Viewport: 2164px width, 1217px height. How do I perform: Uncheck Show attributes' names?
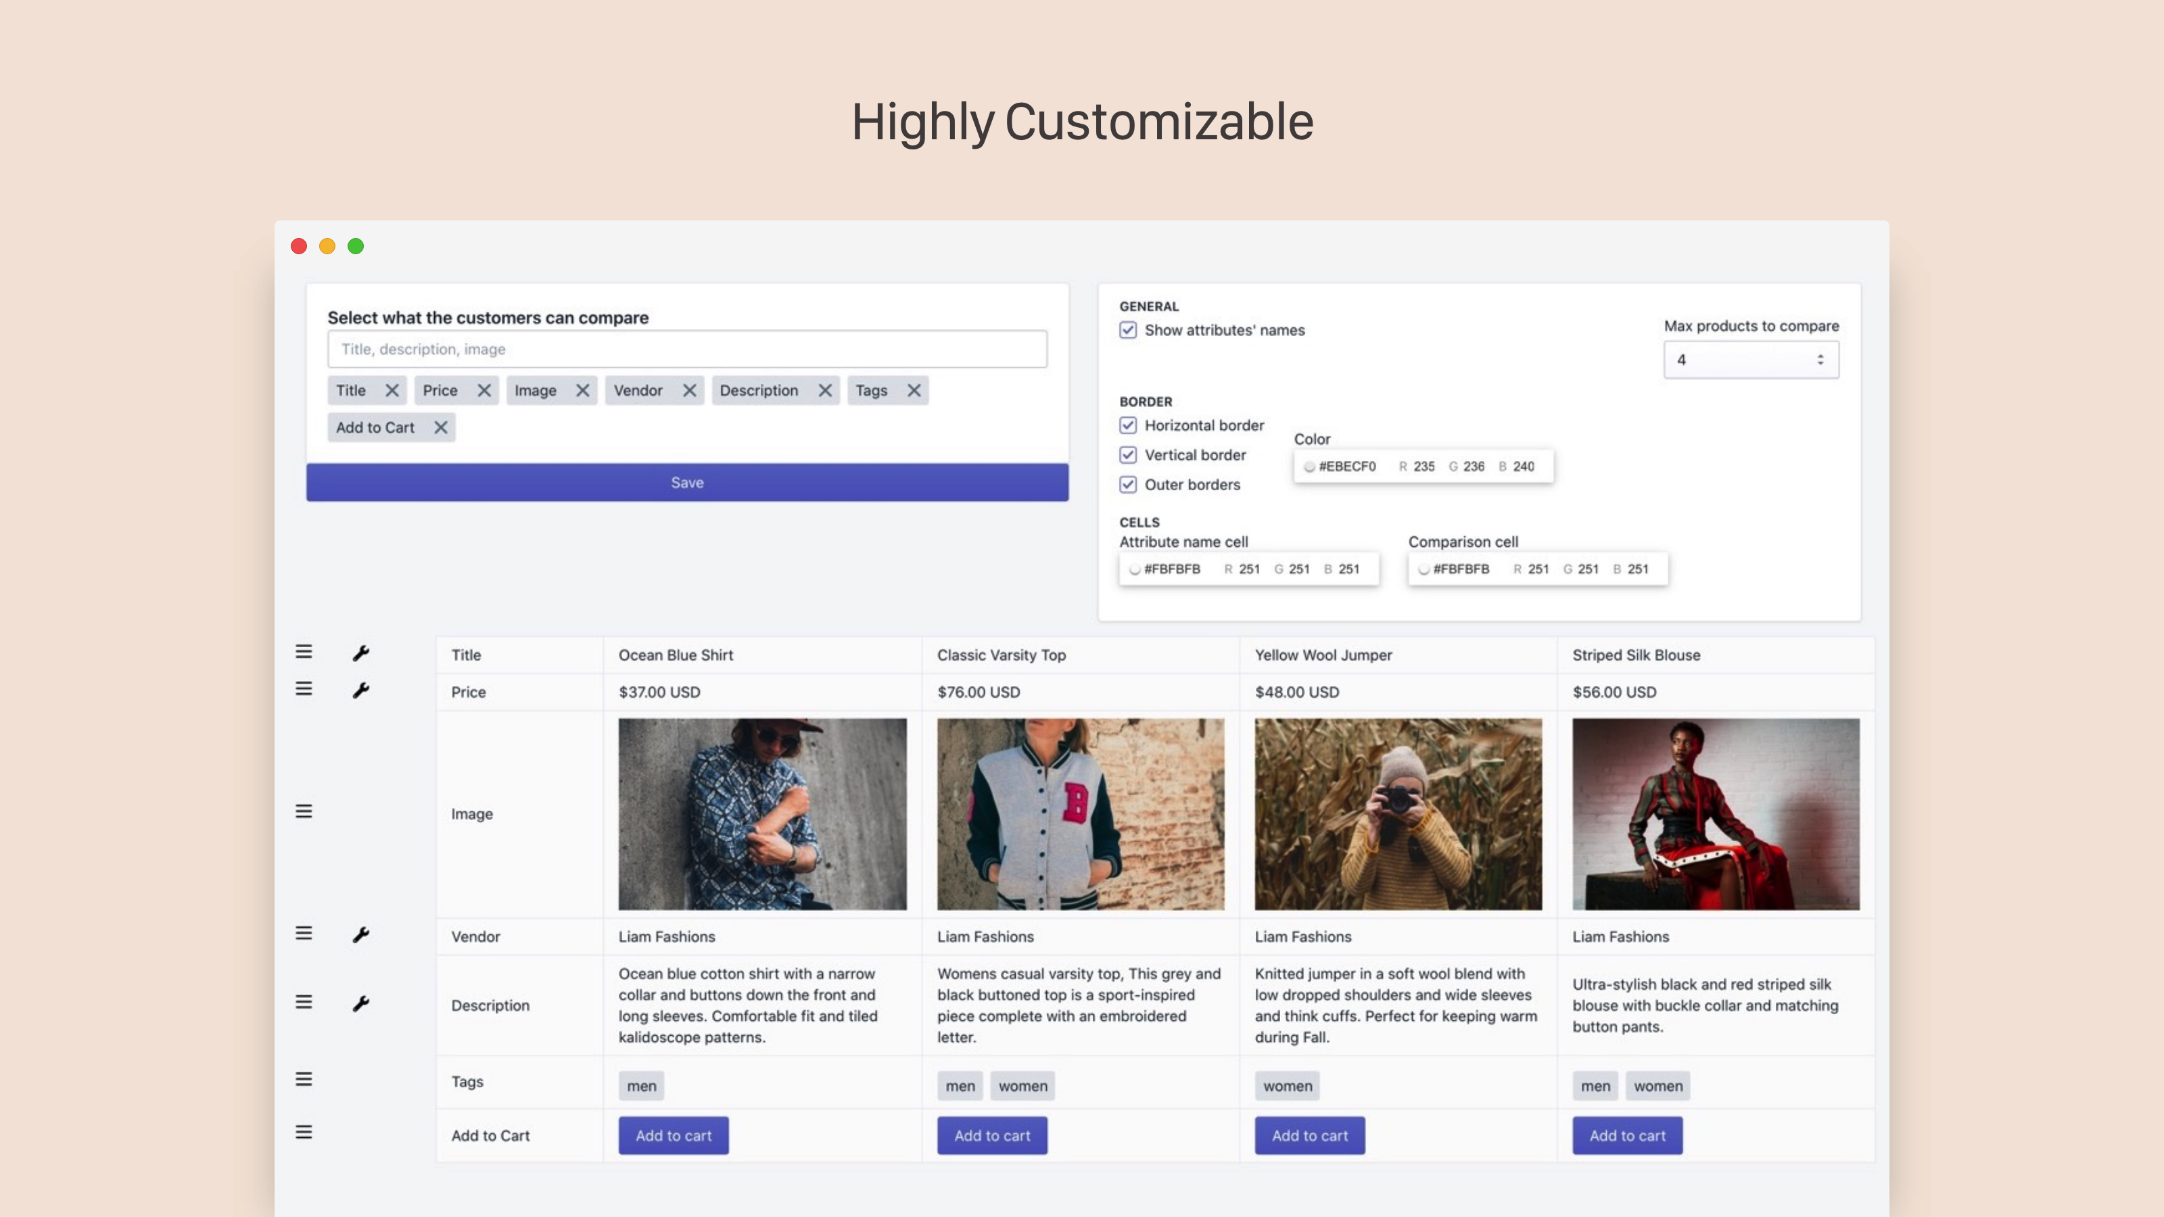coord(1127,330)
